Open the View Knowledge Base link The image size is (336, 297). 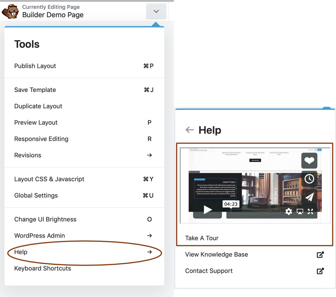pyautogui.click(x=217, y=255)
